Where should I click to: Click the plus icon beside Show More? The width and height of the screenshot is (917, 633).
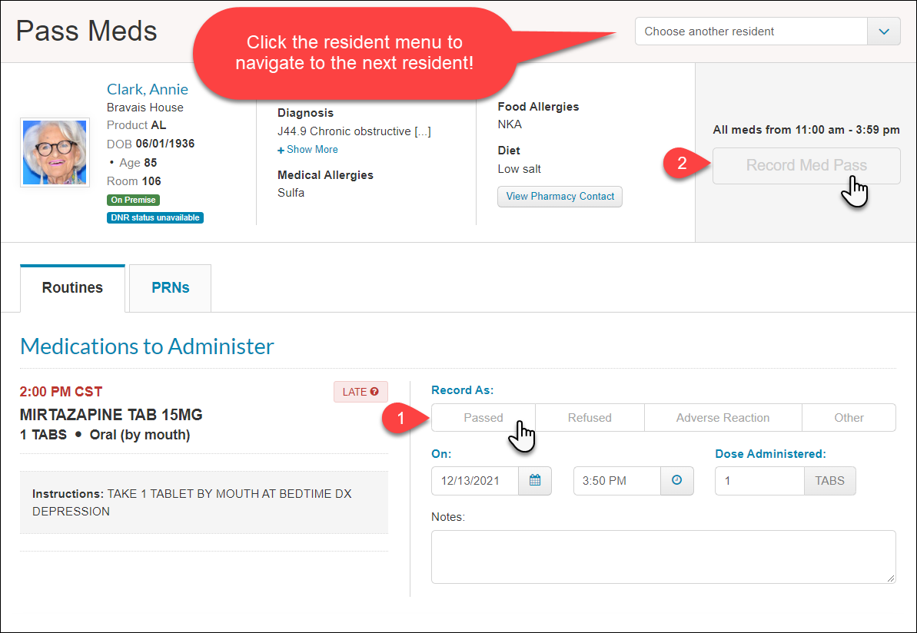pyautogui.click(x=281, y=150)
